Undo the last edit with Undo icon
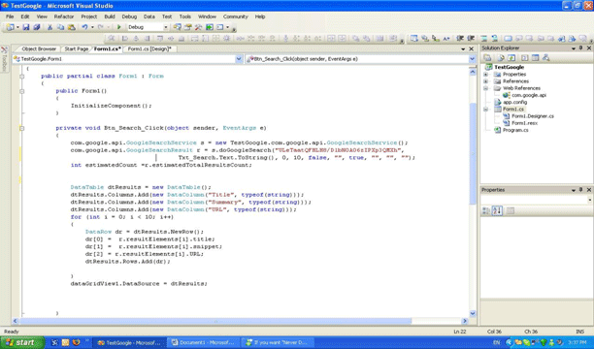The width and height of the screenshot is (594, 349). (x=84, y=27)
